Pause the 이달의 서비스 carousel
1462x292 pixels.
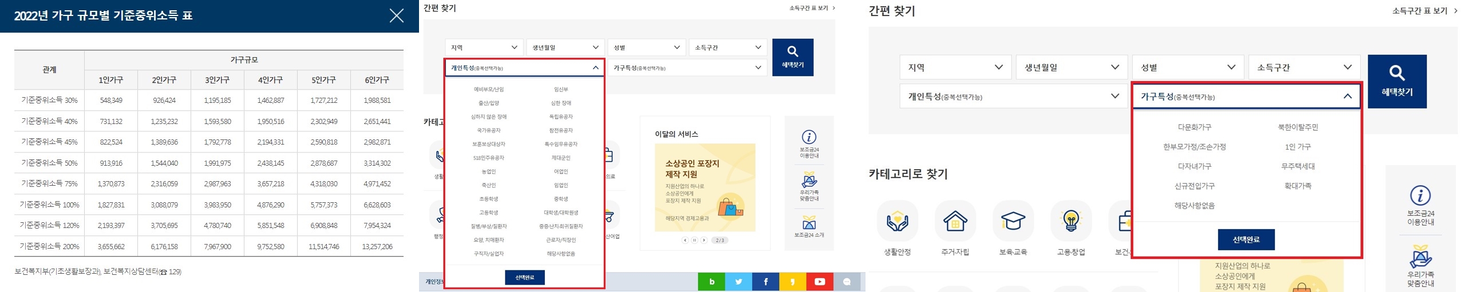[x=694, y=240]
